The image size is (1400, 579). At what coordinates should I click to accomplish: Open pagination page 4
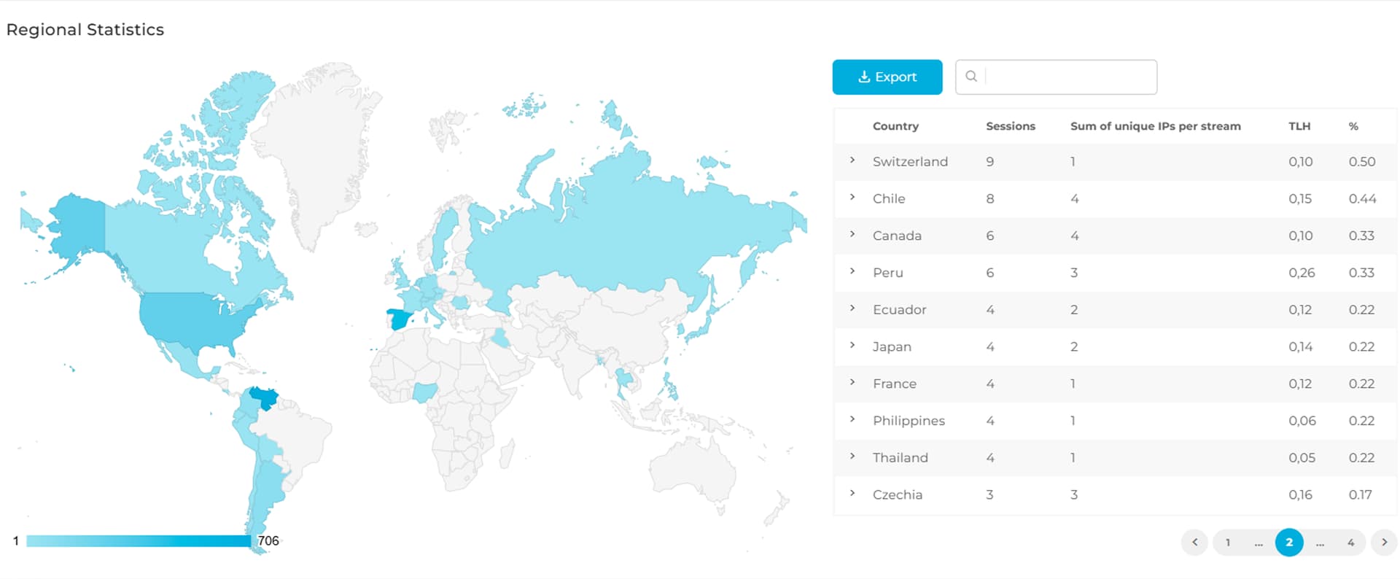point(1350,543)
